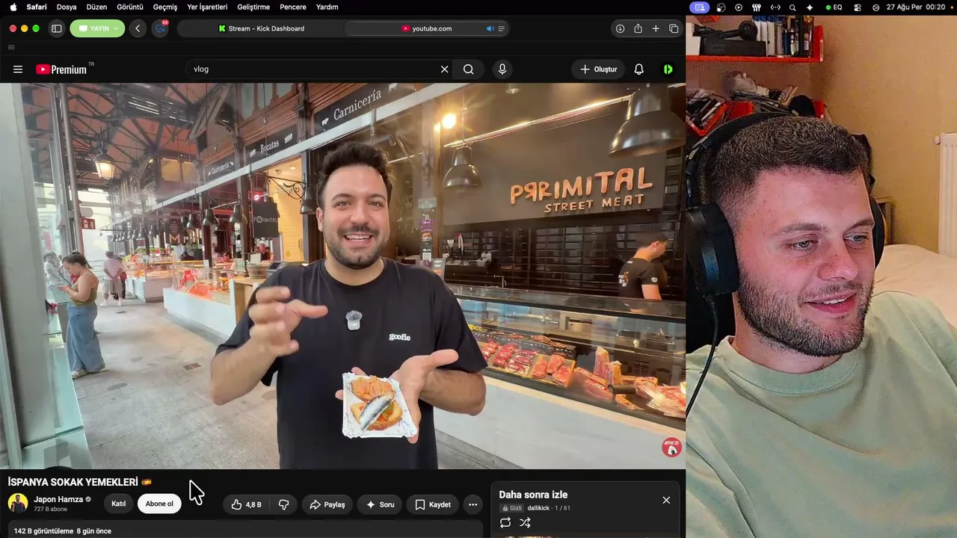Show the Safari sidebar
This screenshot has width=957, height=538.
coord(56,28)
